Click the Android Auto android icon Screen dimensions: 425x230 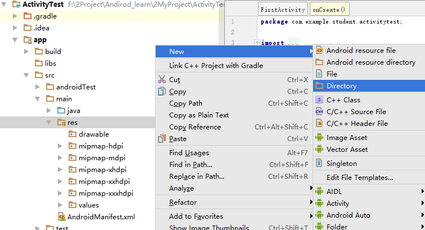point(319,215)
